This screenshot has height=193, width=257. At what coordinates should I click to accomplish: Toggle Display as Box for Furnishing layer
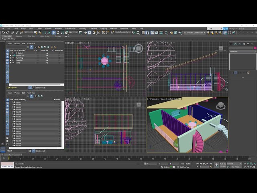[x=59, y=58]
